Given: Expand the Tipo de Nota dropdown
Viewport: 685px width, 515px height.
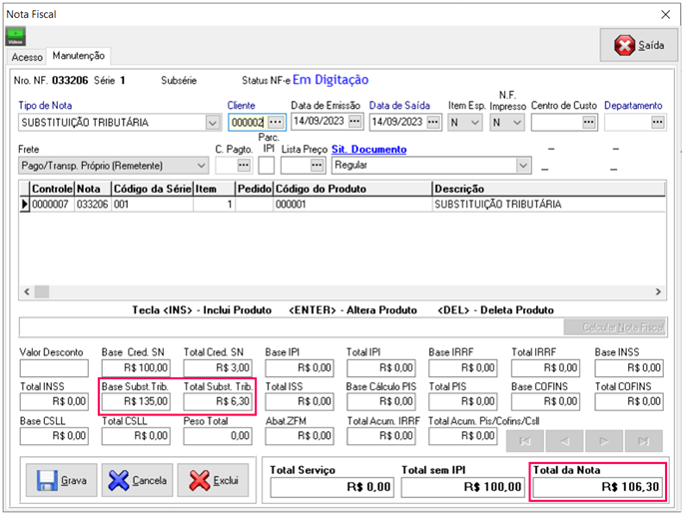Looking at the screenshot, I should (212, 123).
